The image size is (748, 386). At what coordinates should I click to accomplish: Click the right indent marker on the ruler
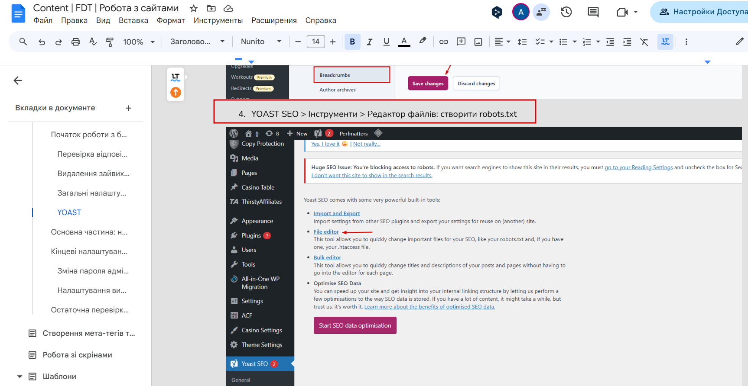707,62
